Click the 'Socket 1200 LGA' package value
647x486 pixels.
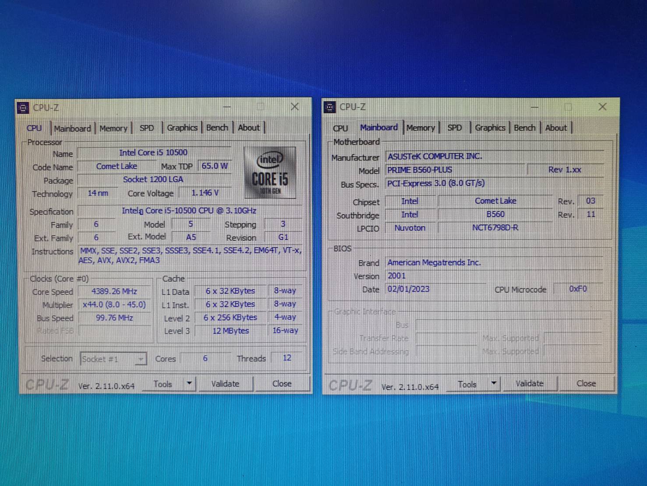point(153,179)
